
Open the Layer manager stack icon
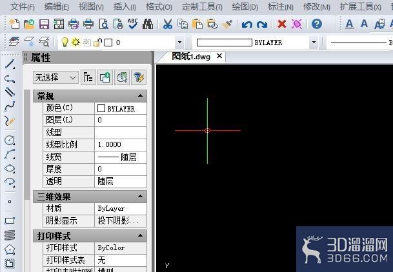coord(14,41)
